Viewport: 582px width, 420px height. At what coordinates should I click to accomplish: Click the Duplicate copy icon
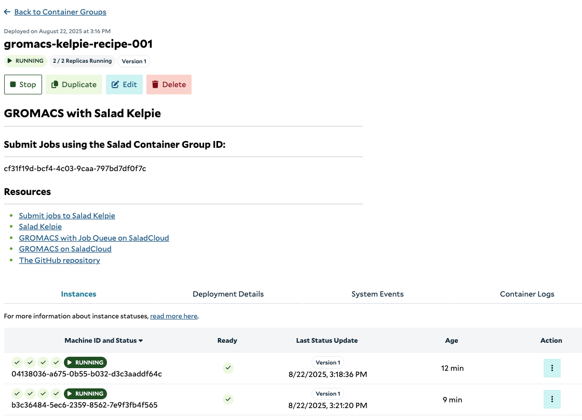[55, 85]
